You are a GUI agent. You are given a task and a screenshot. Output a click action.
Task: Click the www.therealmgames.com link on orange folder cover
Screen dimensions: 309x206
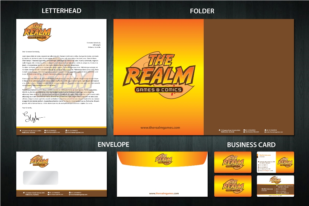pos(160,128)
